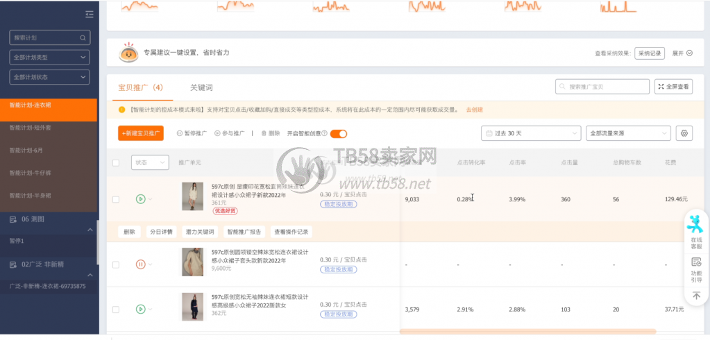Open thumbnail of 362元 dress item
The height and width of the screenshot is (340, 710).
pyautogui.click(x=192, y=307)
